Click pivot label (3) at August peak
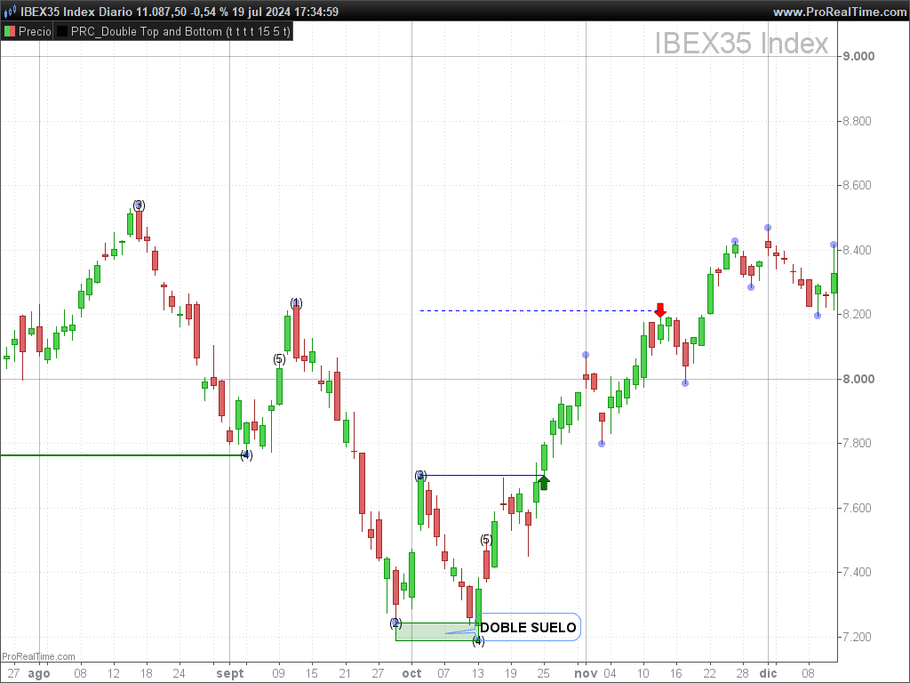Image resolution: width=910 pixels, height=683 pixels. click(x=138, y=205)
